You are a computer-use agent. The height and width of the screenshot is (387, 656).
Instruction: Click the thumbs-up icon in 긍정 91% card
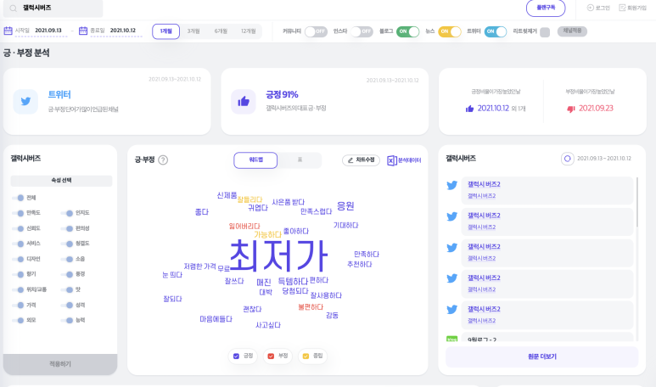click(244, 101)
